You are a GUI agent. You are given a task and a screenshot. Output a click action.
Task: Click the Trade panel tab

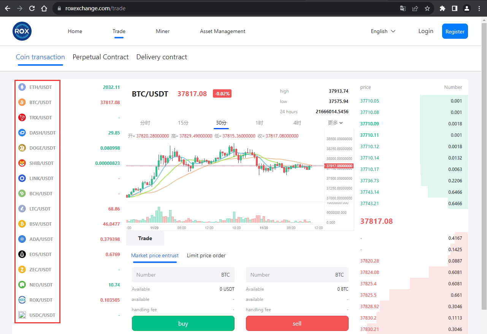(x=145, y=238)
